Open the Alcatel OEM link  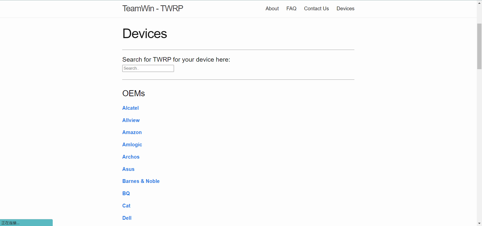tap(130, 108)
